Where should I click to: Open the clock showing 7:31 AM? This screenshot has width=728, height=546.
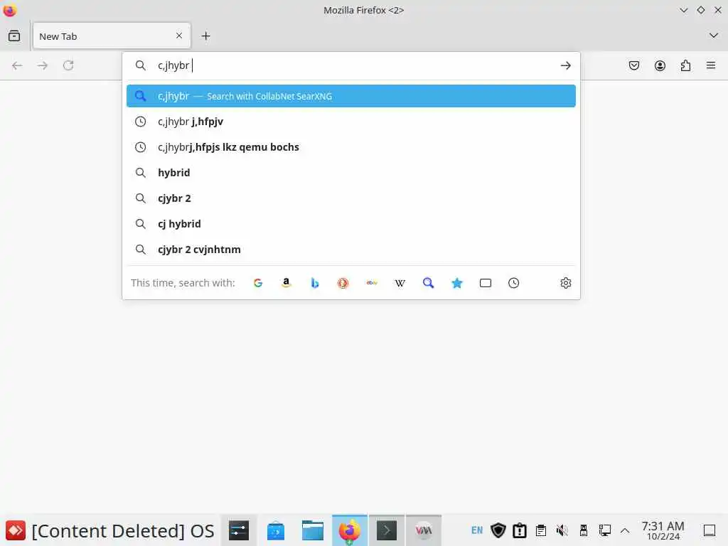click(x=663, y=530)
